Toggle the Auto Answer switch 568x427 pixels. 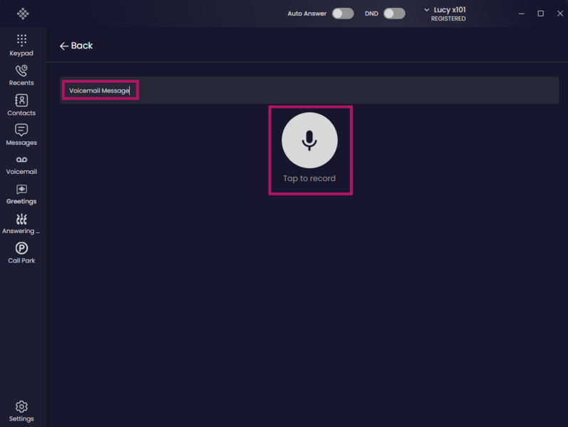point(343,14)
